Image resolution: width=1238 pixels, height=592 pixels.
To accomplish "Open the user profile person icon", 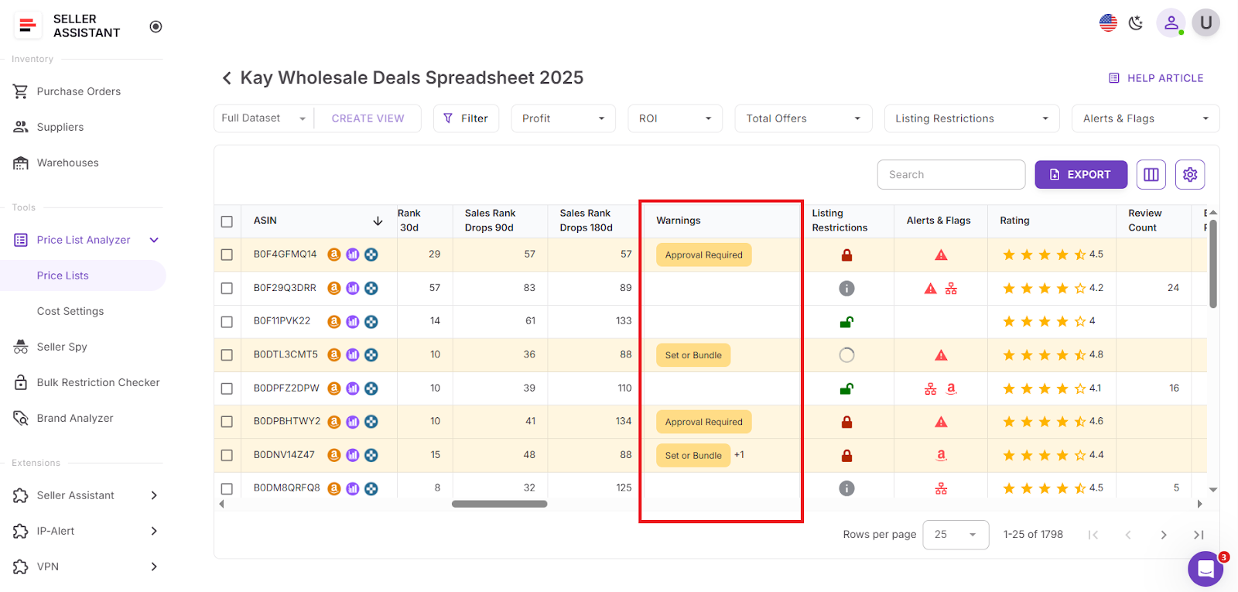I will (1171, 22).
